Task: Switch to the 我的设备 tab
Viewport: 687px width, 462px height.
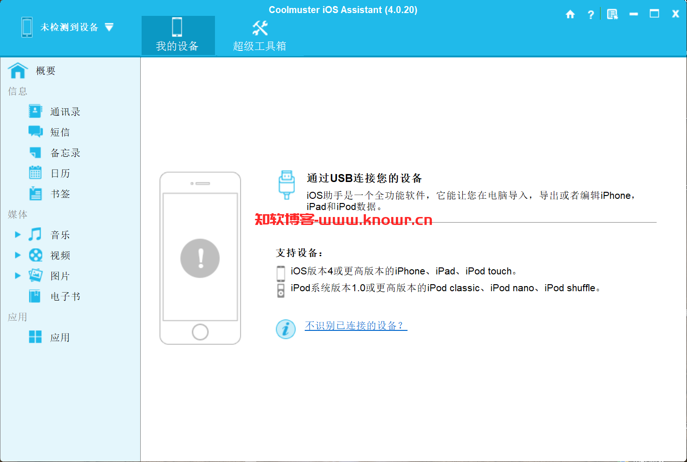Action: [178, 35]
